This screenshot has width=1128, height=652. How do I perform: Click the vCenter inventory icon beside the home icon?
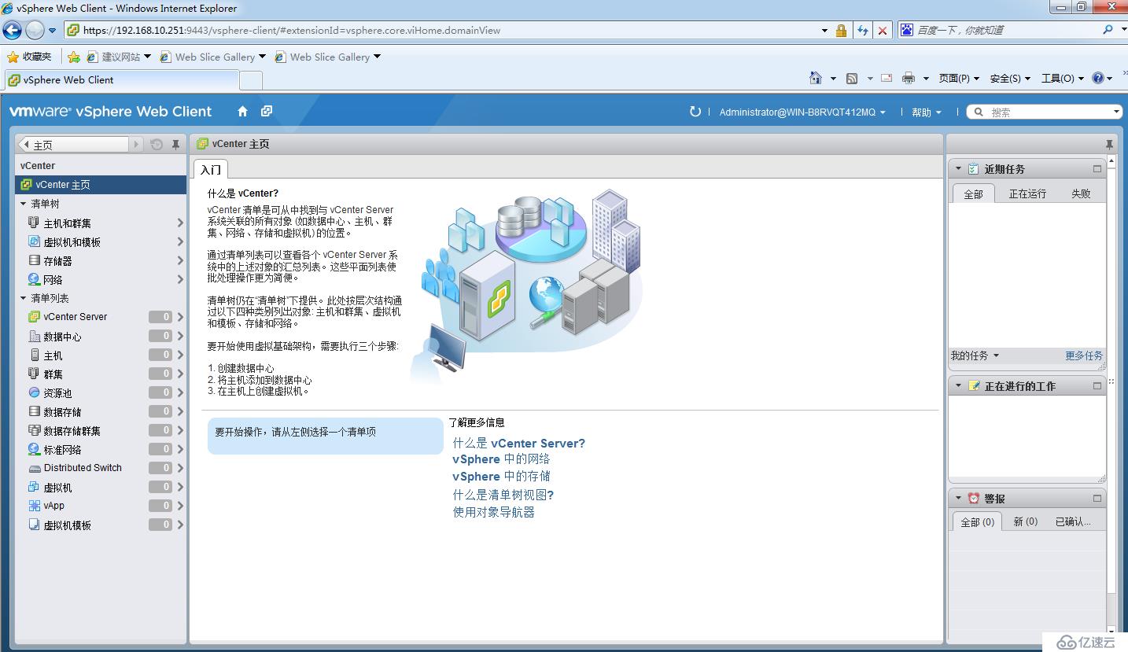267,112
